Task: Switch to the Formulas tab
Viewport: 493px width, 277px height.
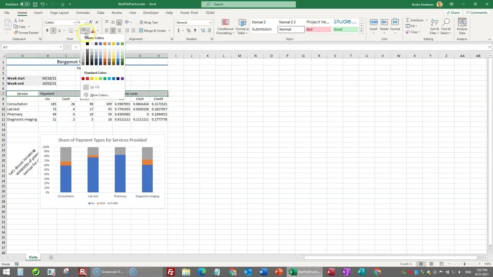Action: 83,13
